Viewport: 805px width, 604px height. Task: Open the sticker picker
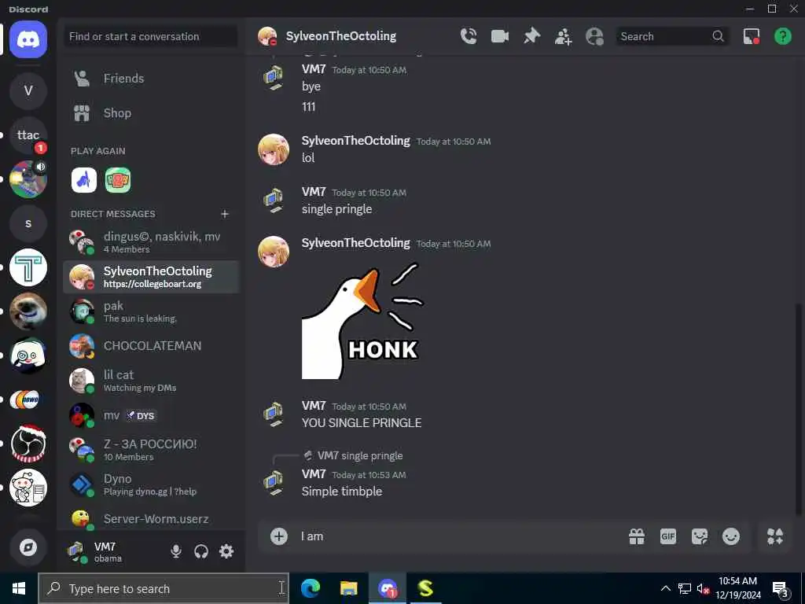coord(699,536)
